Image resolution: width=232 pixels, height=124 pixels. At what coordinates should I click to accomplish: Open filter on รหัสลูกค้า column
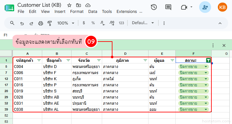39,60
